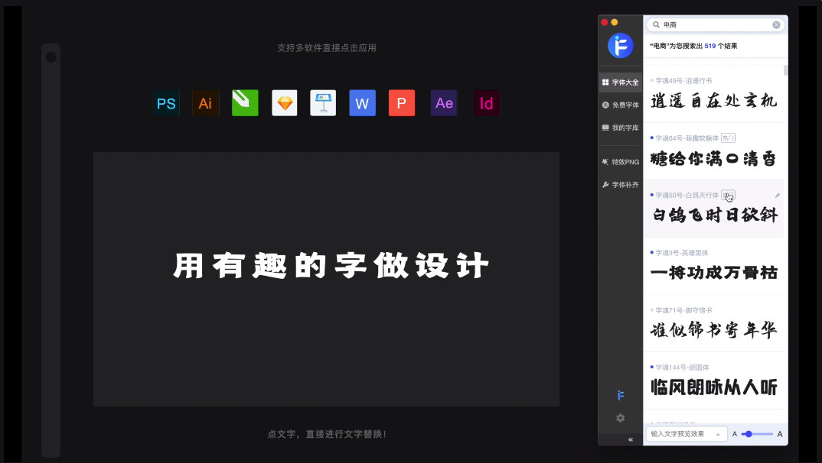Open 特效PNG section

pyautogui.click(x=620, y=162)
